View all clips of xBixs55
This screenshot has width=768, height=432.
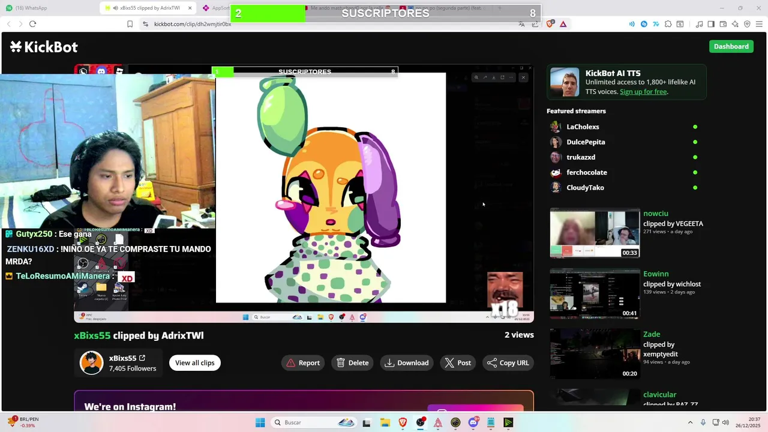[x=194, y=362]
